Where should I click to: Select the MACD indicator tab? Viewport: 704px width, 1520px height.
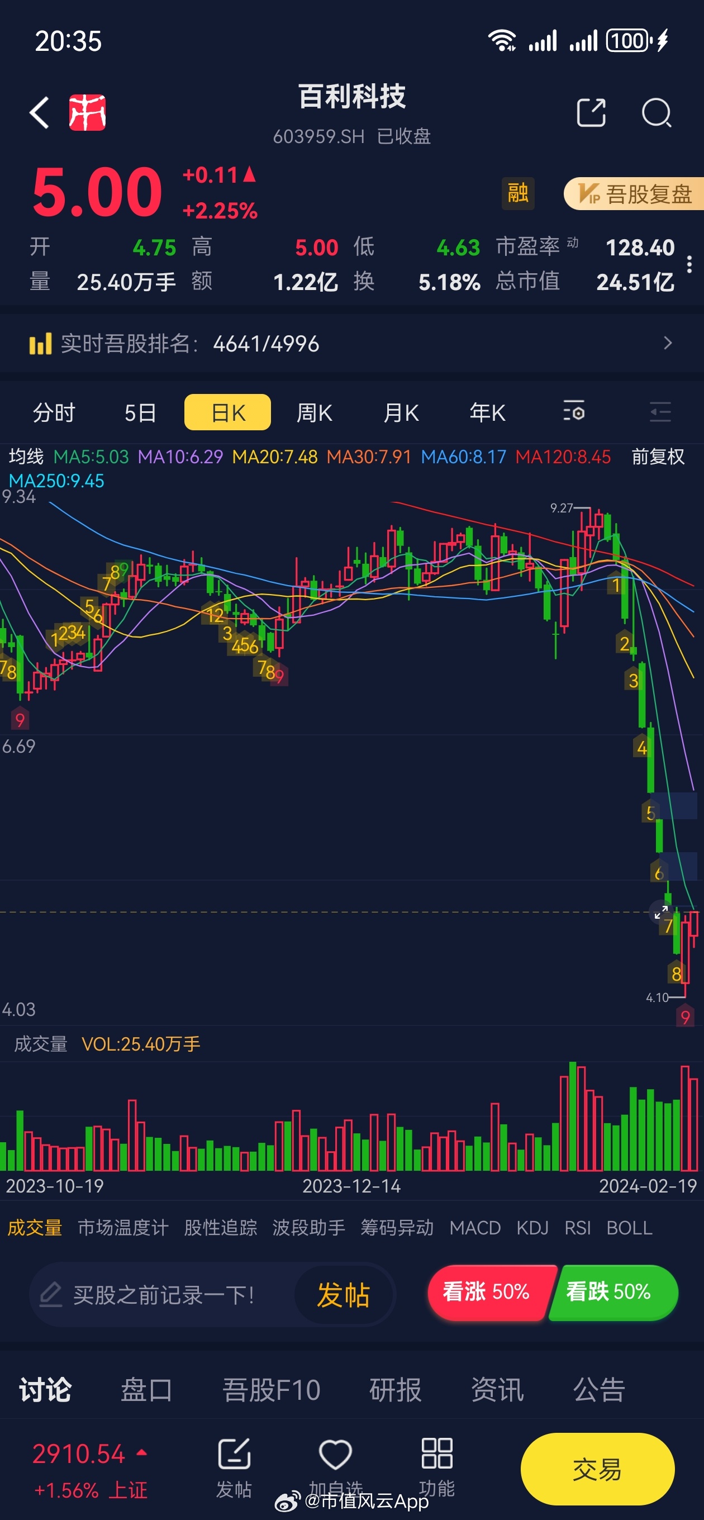click(474, 1228)
